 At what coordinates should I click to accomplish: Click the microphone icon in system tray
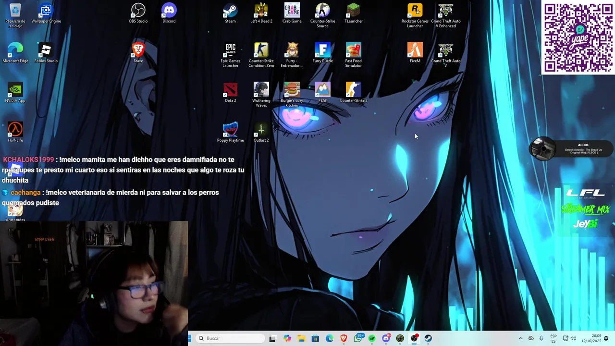coord(541,338)
